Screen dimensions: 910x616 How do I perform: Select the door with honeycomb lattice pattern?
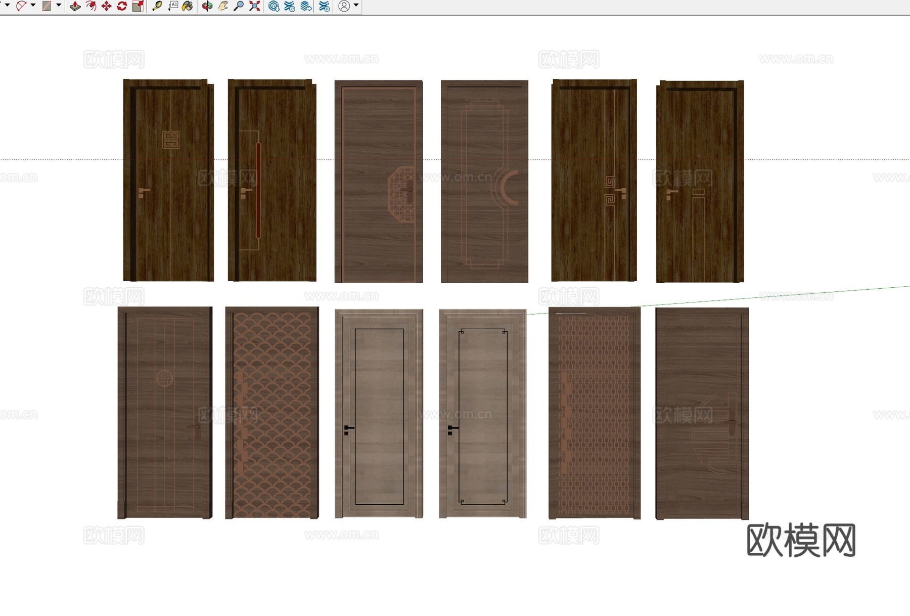pyautogui.click(x=595, y=413)
